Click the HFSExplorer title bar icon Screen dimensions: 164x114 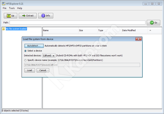pyautogui.click(x=3, y=4)
